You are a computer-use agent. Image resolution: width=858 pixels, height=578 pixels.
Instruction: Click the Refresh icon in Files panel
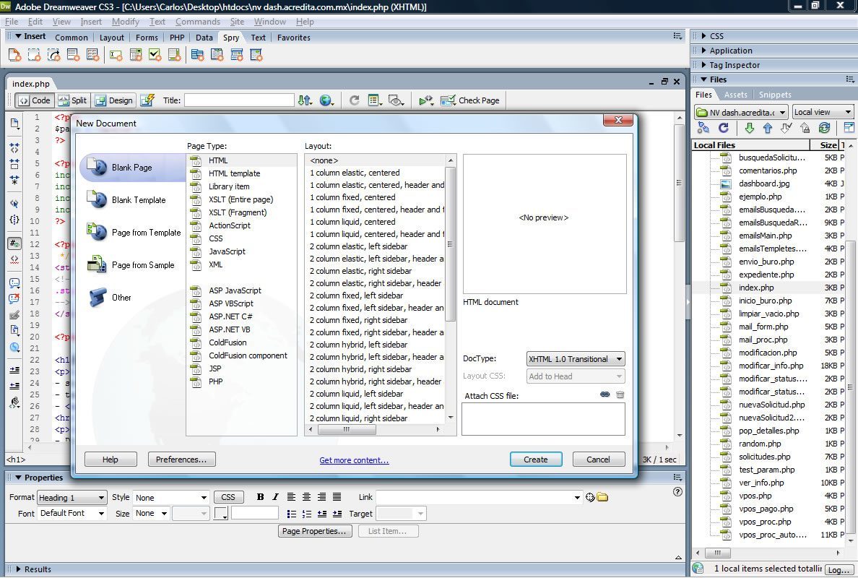coord(723,128)
